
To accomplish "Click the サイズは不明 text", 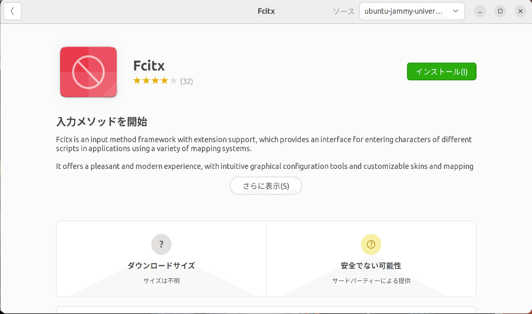I will pos(161,281).
